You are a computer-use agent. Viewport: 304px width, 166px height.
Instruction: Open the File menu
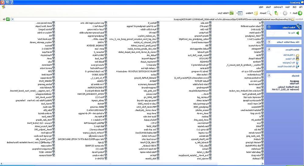tap(301, 7)
